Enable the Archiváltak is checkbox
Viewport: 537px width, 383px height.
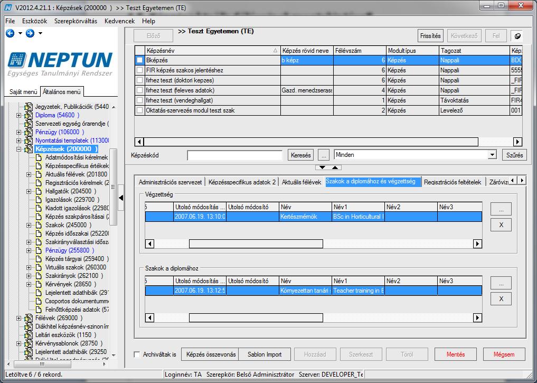coord(137,354)
